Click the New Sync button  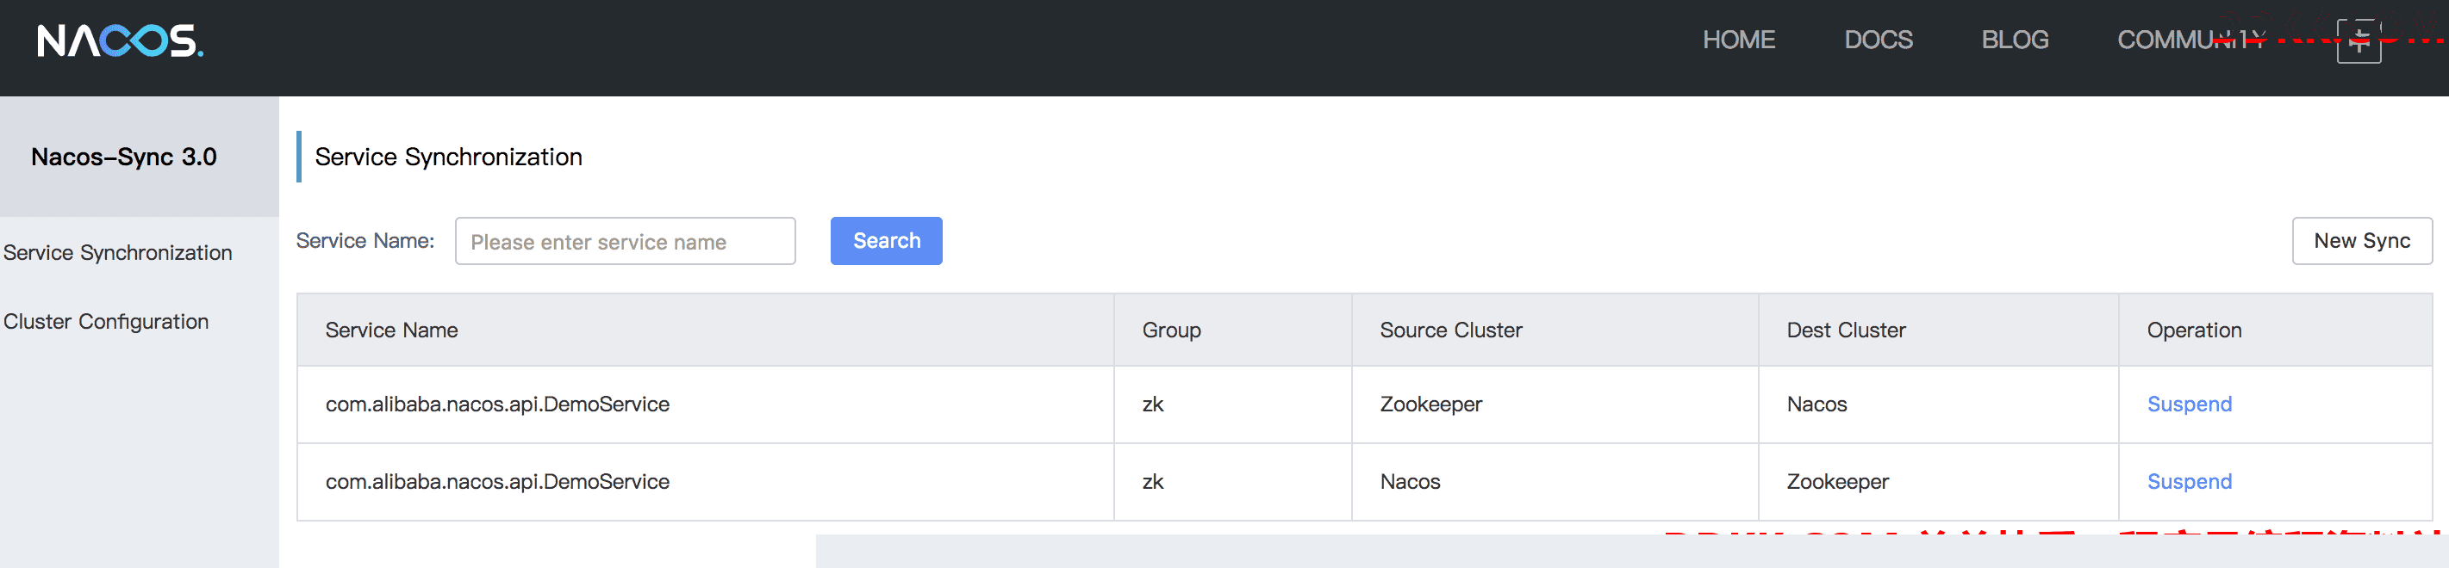[x=2361, y=241]
